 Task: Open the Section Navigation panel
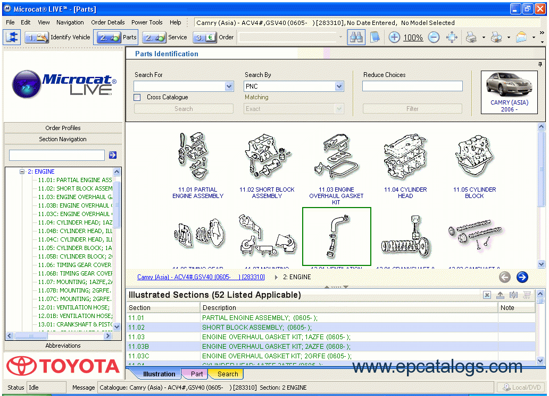[63, 139]
